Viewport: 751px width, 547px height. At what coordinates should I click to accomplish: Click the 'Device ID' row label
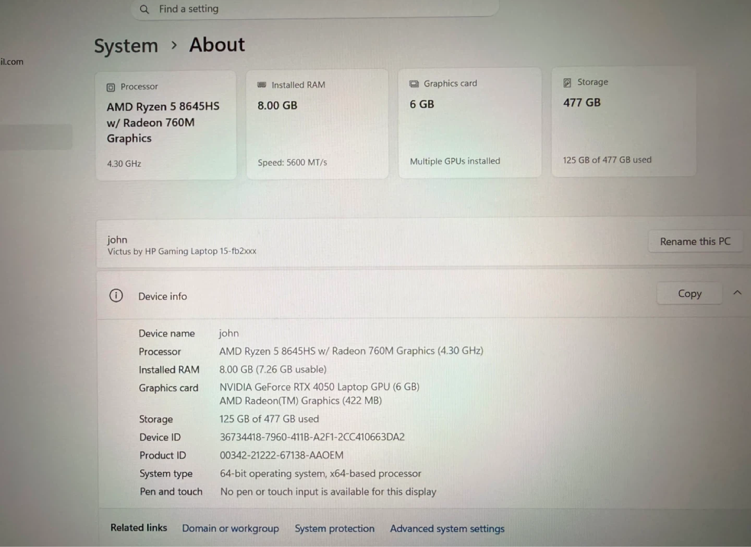click(x=160, y=437)
